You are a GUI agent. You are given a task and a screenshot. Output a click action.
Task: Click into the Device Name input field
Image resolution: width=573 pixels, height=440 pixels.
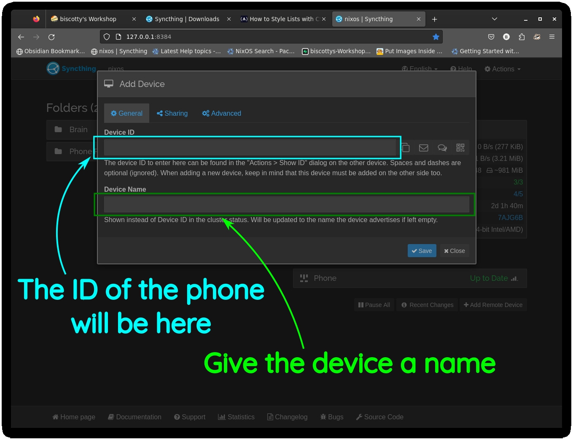286,204
